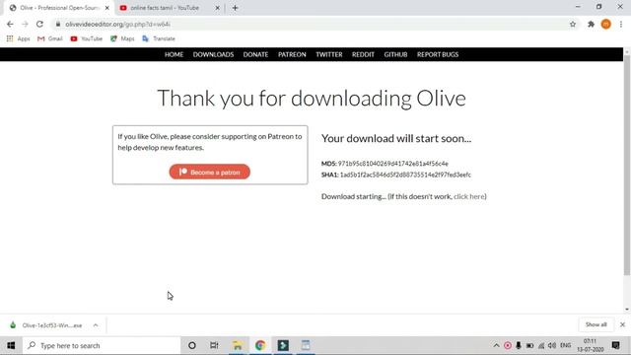Bookmark this page with the star icon
Screen dimensions: 631x355
click(x=573, y=24)
